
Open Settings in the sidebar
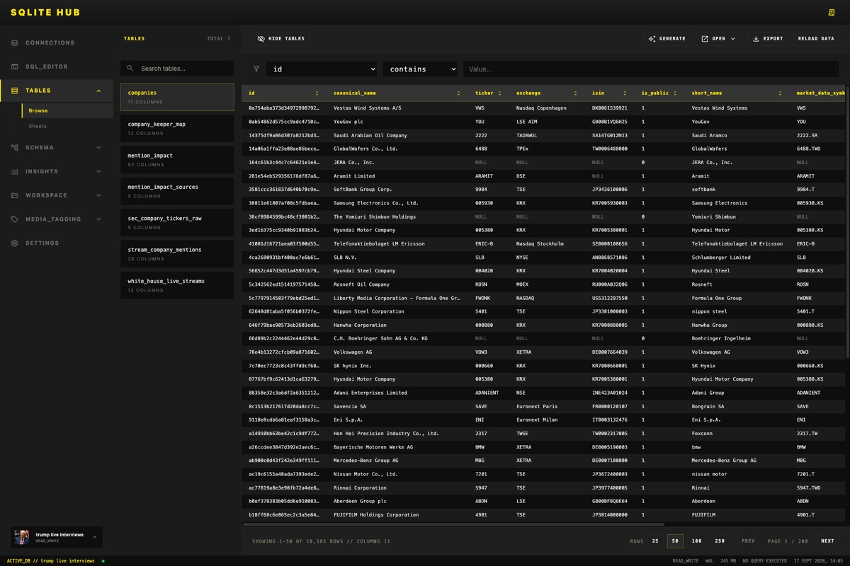coord(57,243)
